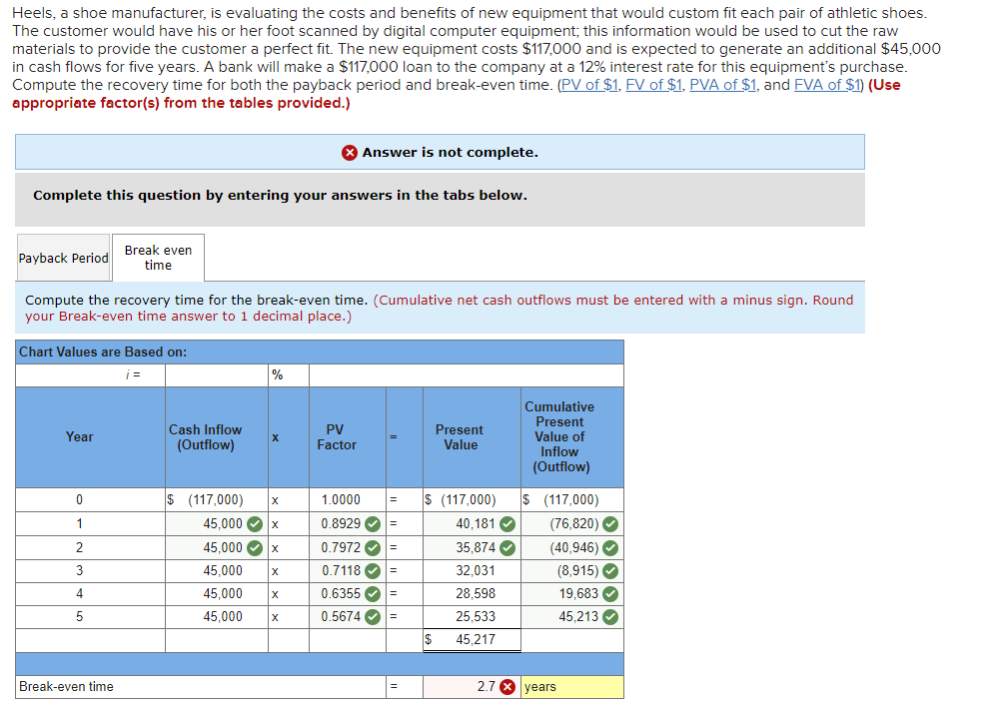Click the PV factor 0.7118 cell

(x=347, y=571)
